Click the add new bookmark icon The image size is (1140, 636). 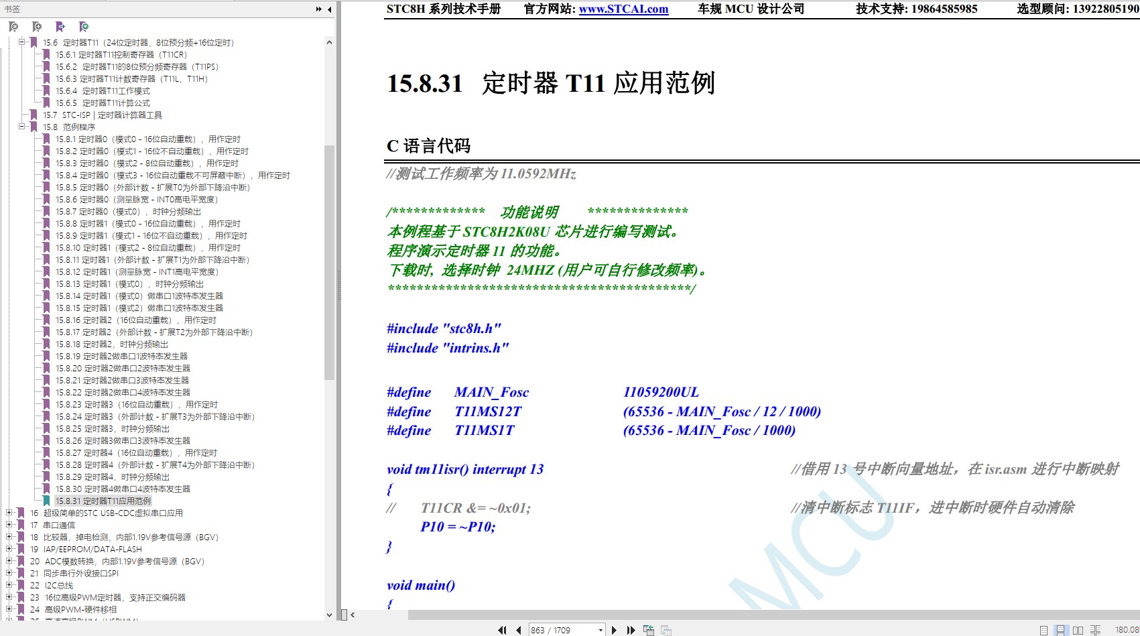pos(37,27)
